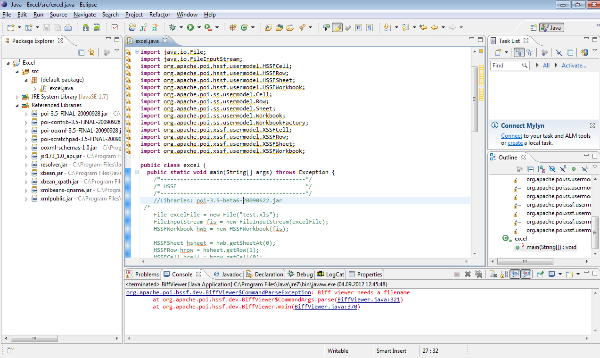This screenshot has height=358, width=600.
Task: Toggle Show Whitespace Characters button
Action: tap(370, 27)
